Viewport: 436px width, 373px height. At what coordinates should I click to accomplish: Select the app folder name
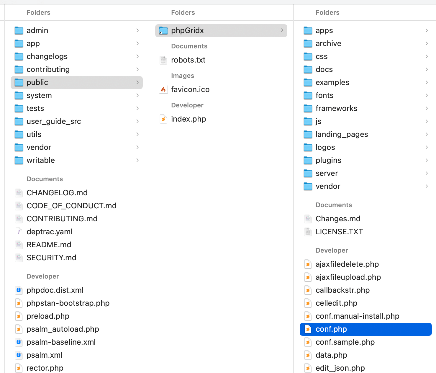[33, 44]
